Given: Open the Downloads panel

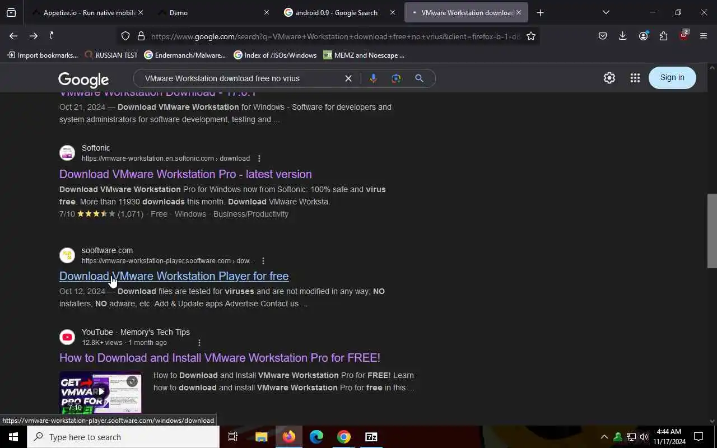Looking at the screenshot, I should pos(622,36).
